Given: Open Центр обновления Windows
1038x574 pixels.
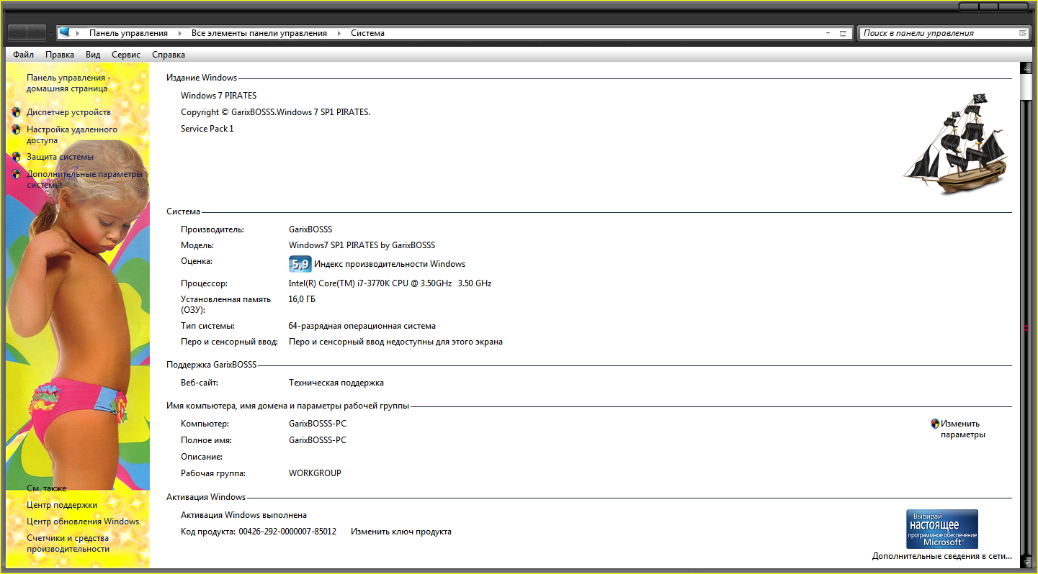Looking at the screenshot, I should pyautogui.click(x=83, y=521).
